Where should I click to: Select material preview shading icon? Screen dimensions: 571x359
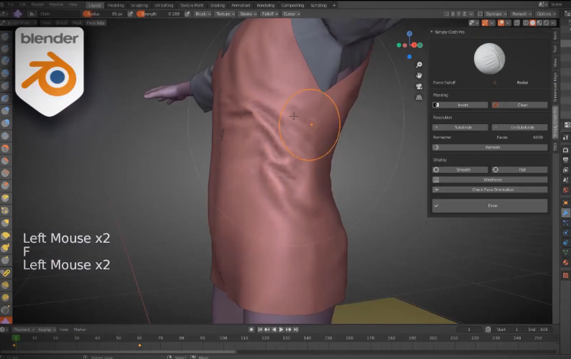539,23
